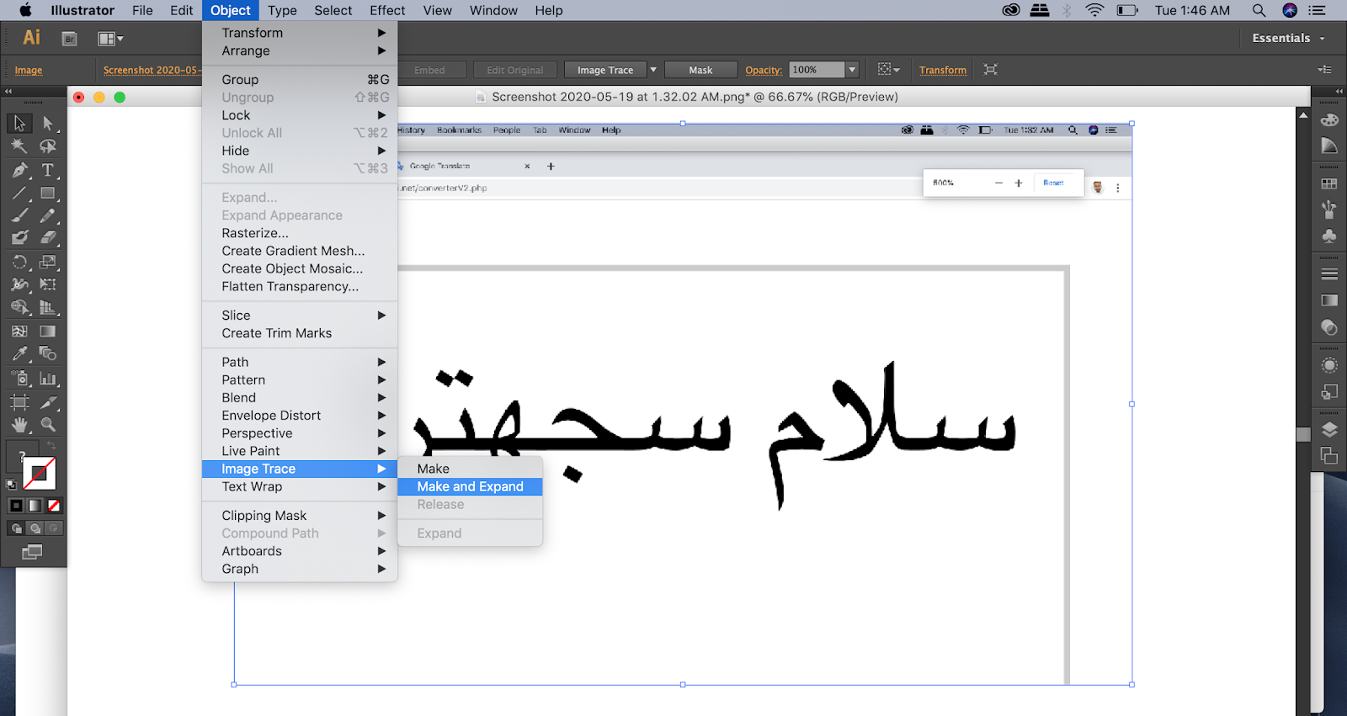Screen dimensions: 1347x716
Task: Switch to Draw Normal mode
Action: point(16,528)
